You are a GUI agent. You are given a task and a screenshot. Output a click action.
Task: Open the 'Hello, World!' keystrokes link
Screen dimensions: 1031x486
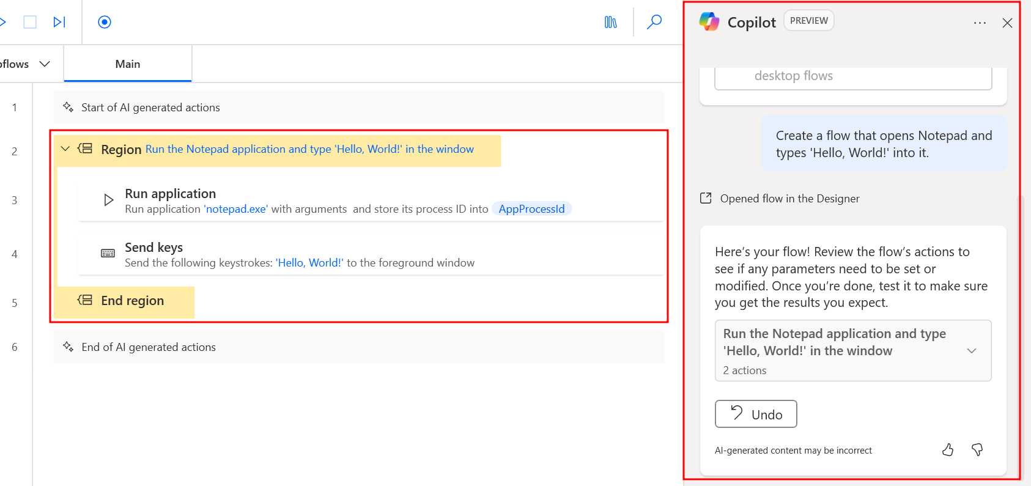(x=309, y=263)
